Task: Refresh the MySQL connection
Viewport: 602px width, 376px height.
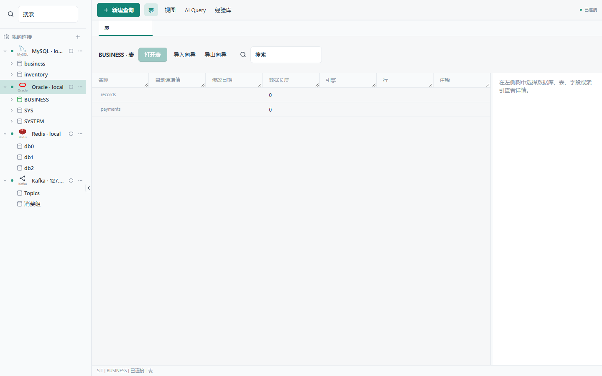Action: 71,51
